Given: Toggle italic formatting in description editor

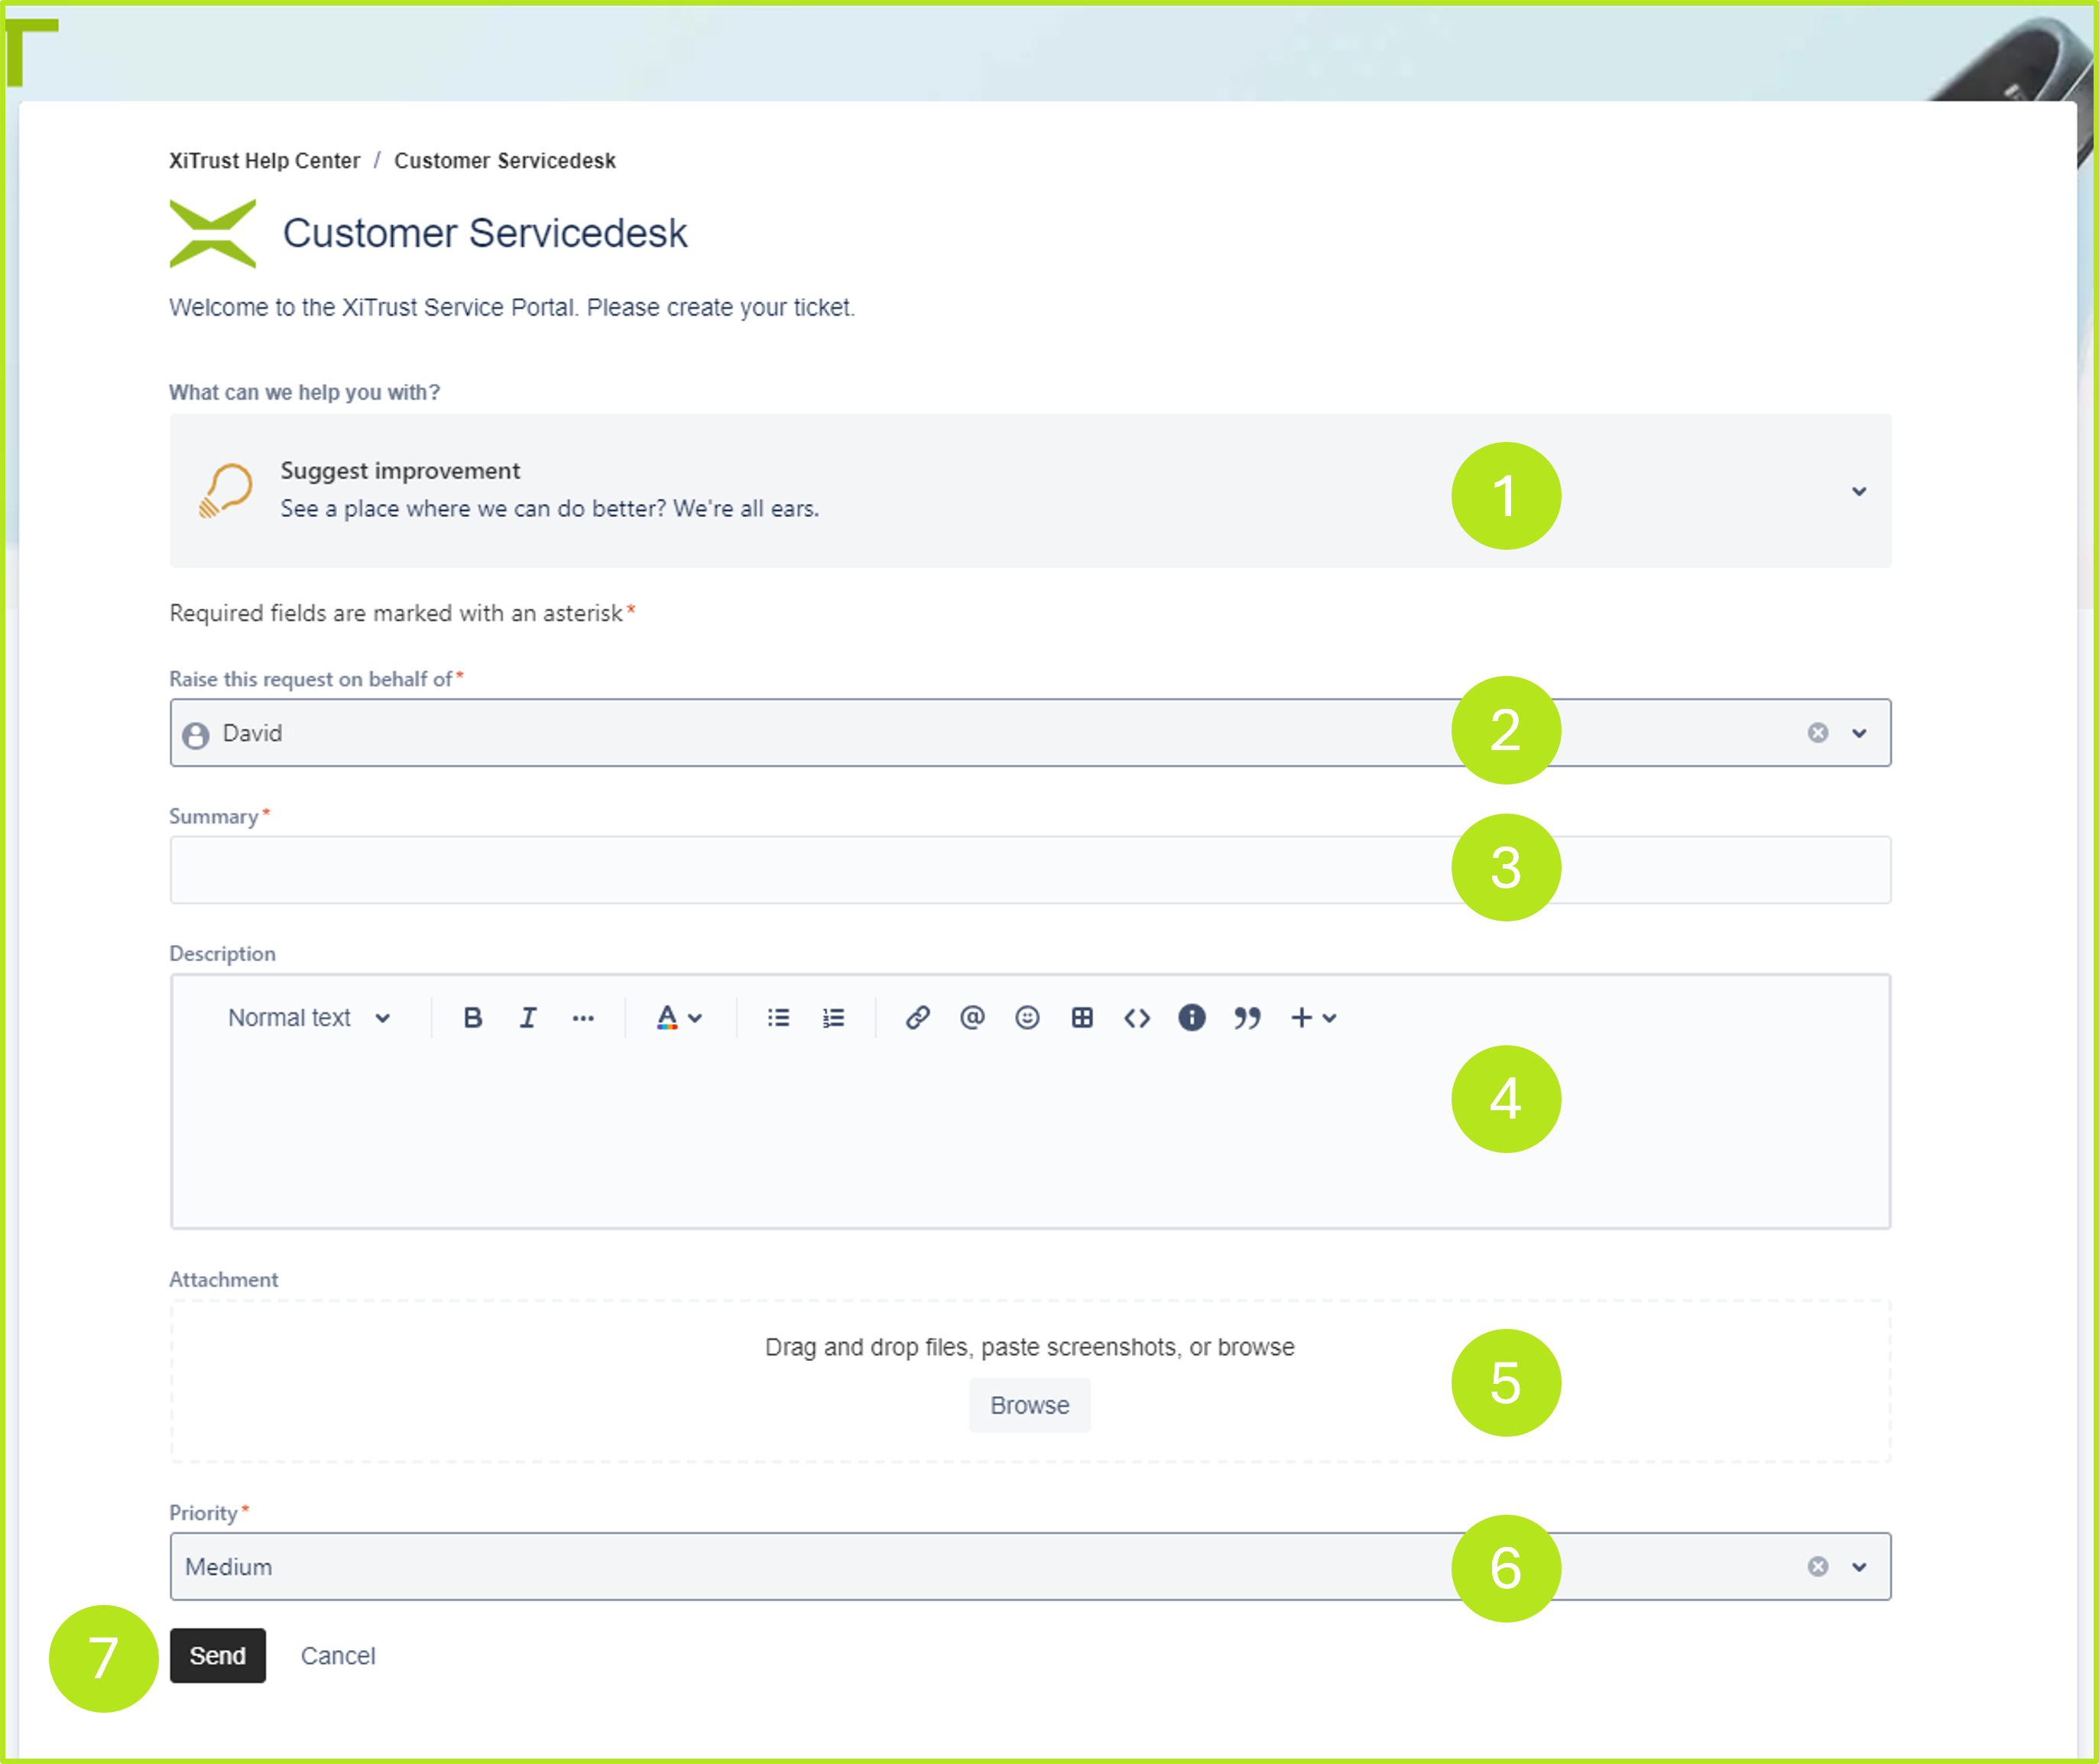Looking at the screenshot, I should [527, 1018].
